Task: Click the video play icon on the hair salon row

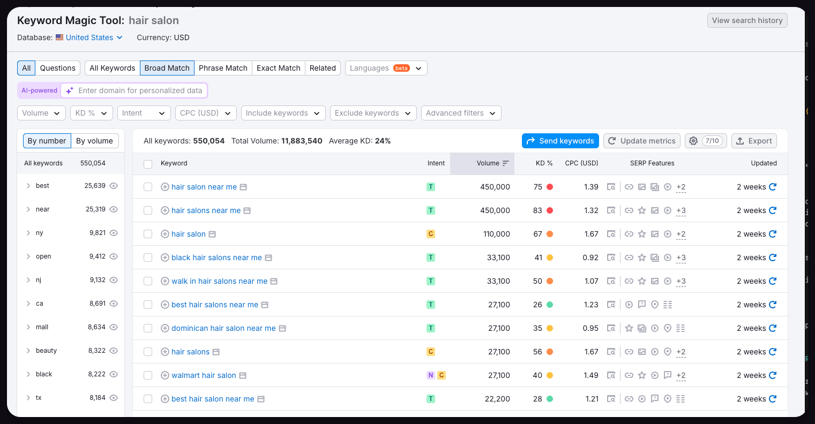Action: pos(668,234)
